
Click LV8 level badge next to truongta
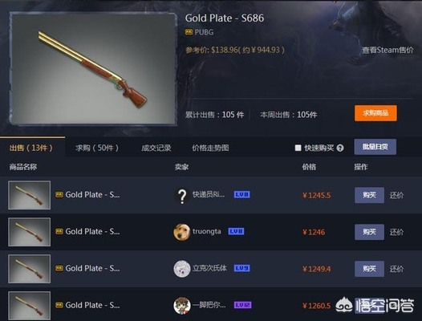236,231
